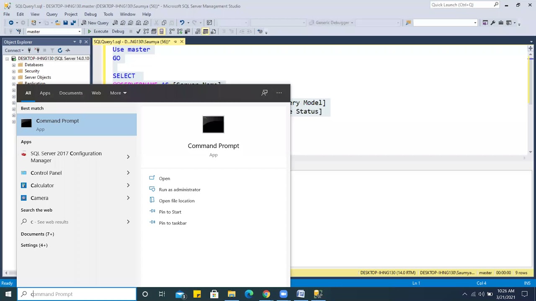Switch to the Documents search filter tab

(71, 93)
